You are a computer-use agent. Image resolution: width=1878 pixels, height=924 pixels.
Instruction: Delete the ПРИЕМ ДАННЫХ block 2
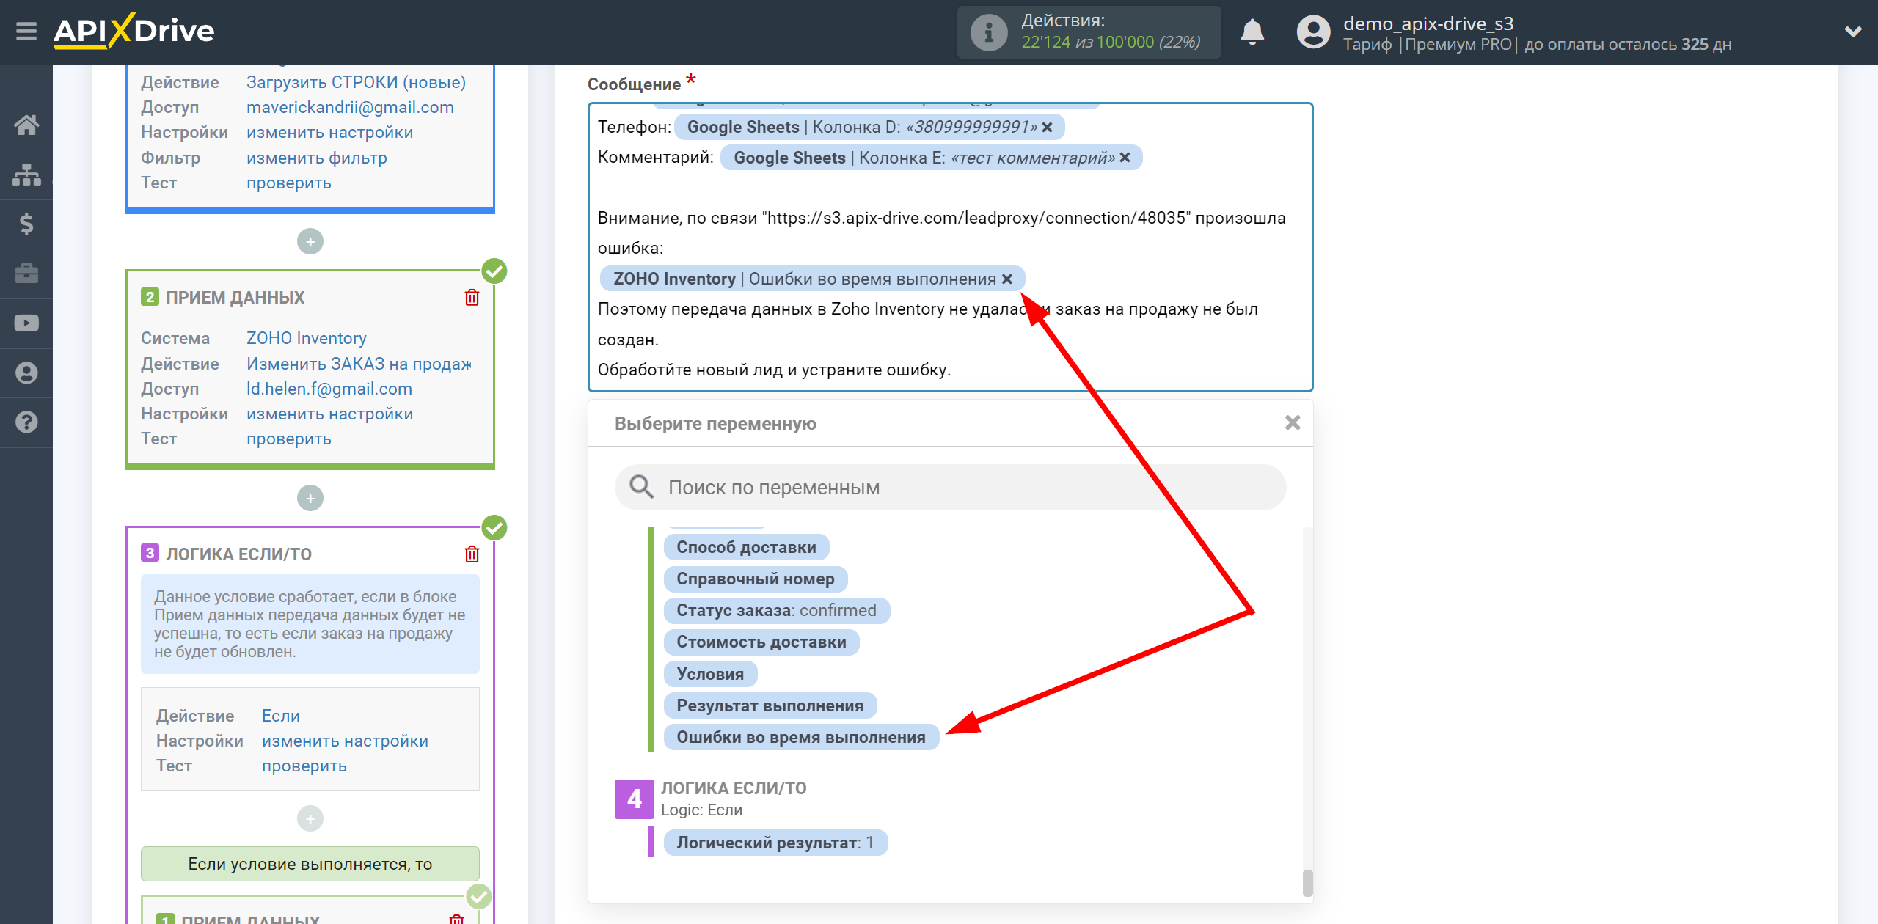[x=472, y=297]
